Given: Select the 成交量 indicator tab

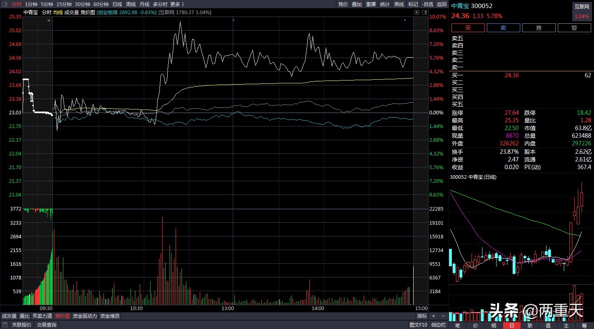Looking at the screenshot, I should (x=9, y=316).
